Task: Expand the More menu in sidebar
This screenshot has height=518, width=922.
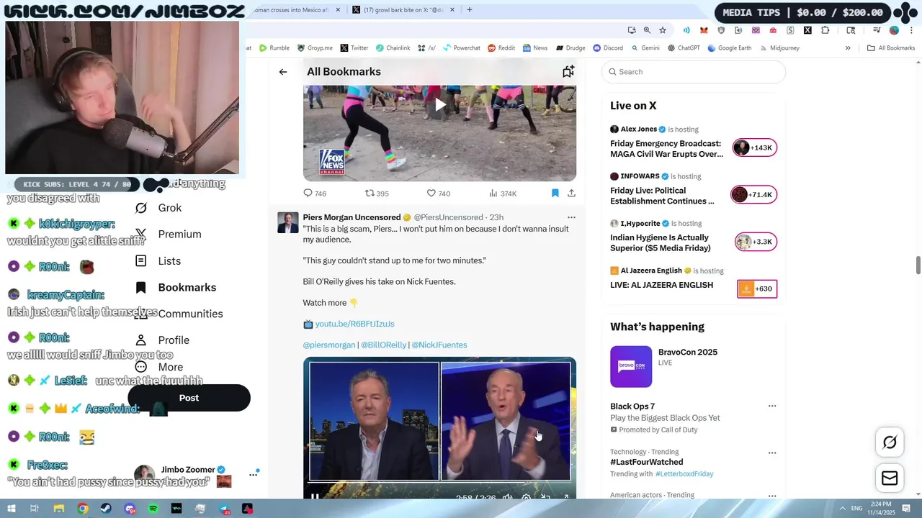Action: [159, 367]
